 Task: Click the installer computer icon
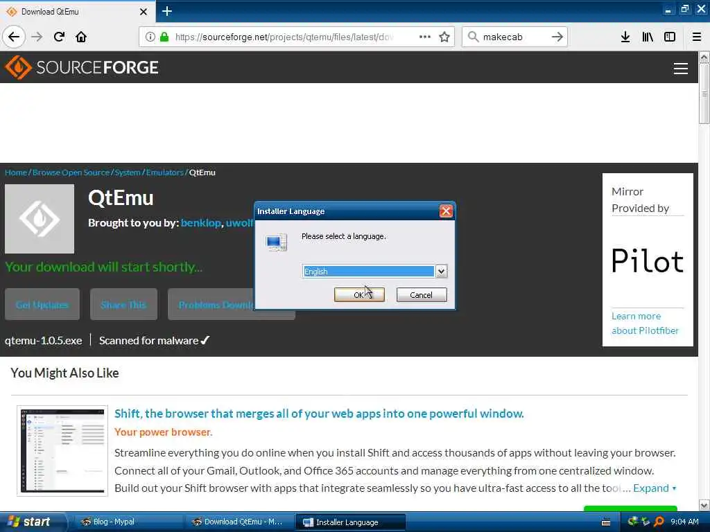[x=276, y=242]
